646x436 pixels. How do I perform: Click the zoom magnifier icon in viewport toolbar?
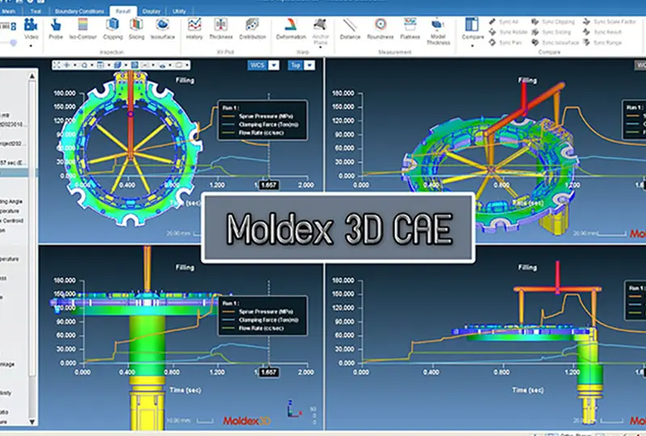tap(85, 65)
